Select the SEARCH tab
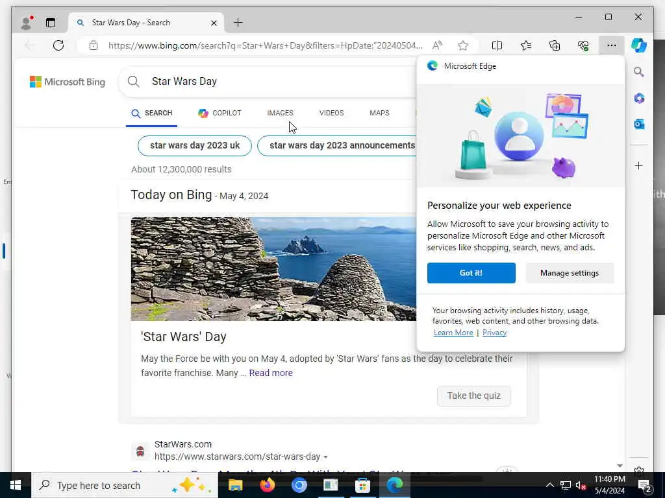Viewport: 665px width, 498px height. pyautogui.click(x=151, y=113)
